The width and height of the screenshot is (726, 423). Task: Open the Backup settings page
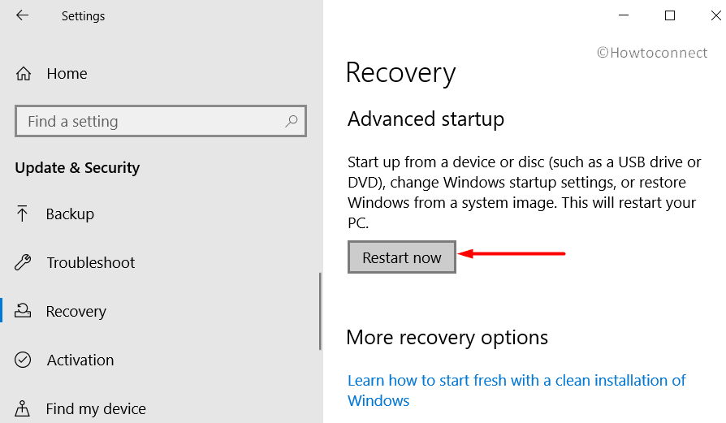coord(70,214)
